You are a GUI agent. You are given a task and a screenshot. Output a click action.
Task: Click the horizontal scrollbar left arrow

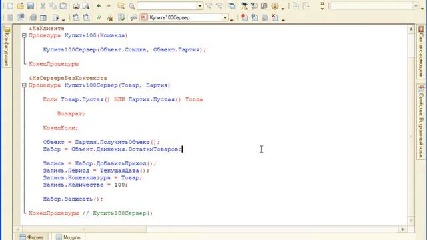17,229
